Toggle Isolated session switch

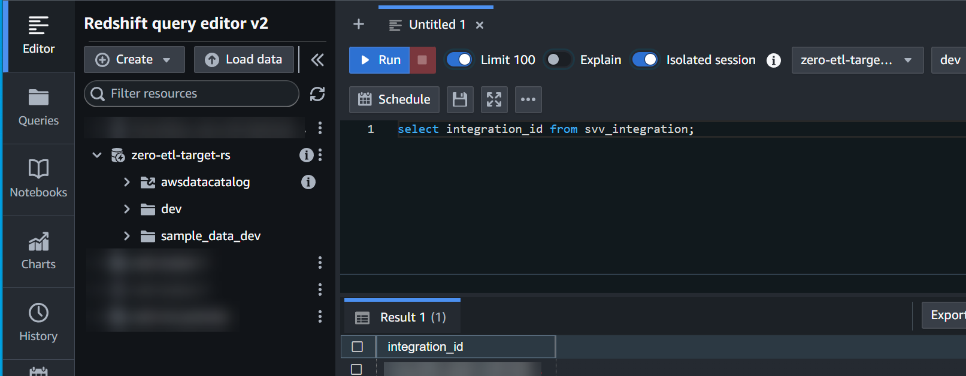(645, 60)
